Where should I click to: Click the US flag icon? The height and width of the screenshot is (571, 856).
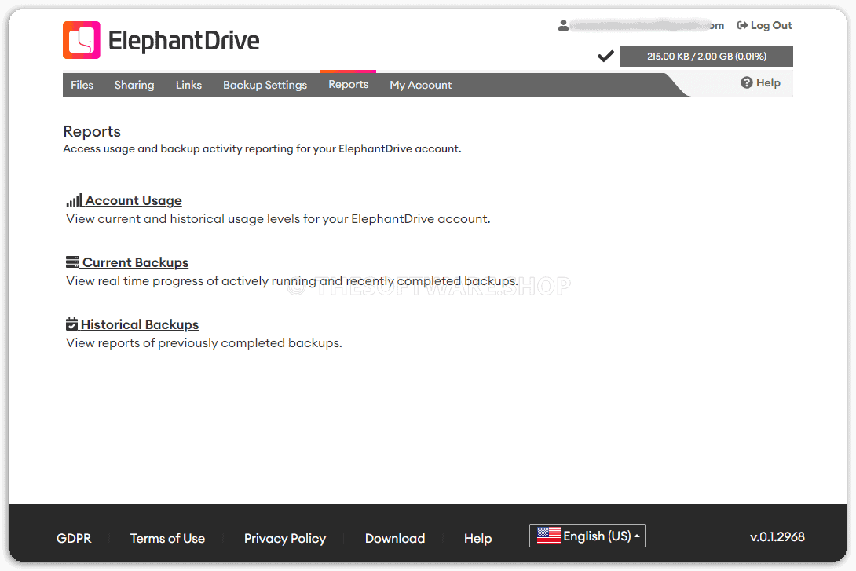point(549,536)
